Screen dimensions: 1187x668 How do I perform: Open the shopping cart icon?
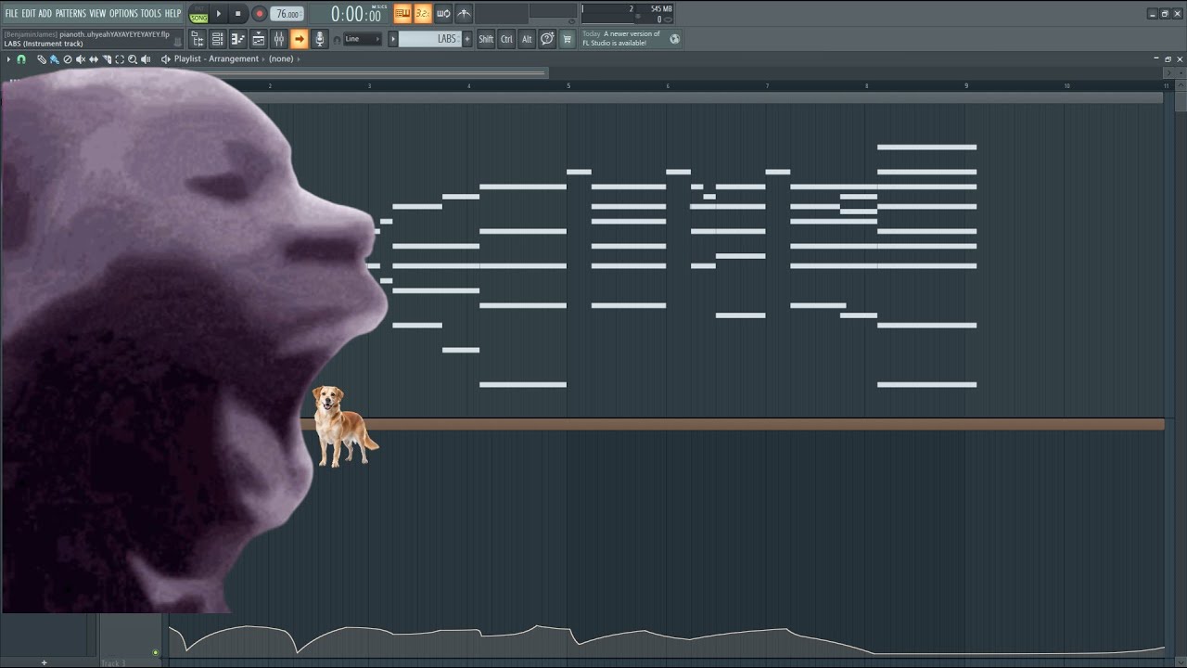click(x=568, y=39)
